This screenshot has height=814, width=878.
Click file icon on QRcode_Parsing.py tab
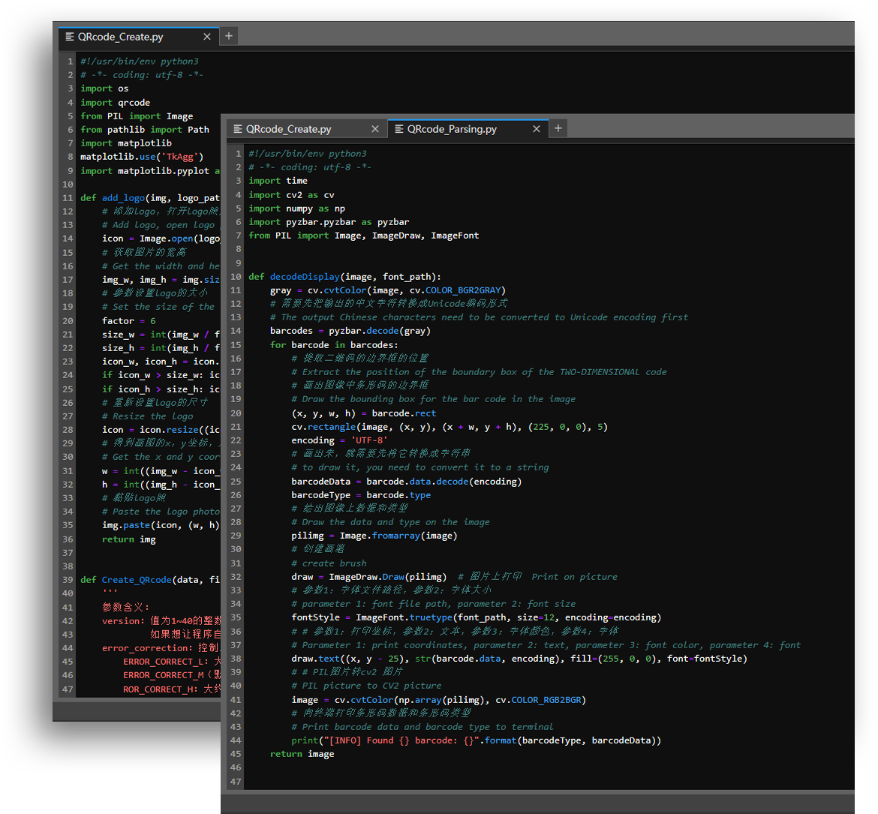click(399, 129)
